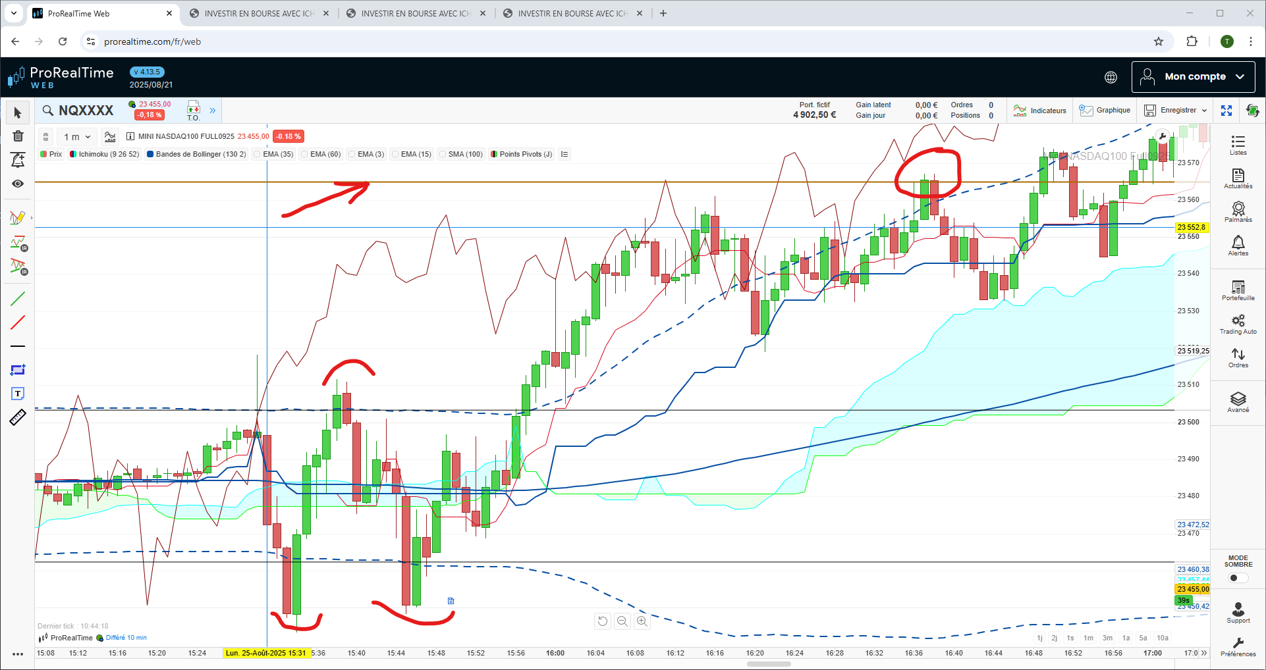This screenshot has height=670, width=1266.
Task: Click the add alert bell tool
Action: coord(18,160)
